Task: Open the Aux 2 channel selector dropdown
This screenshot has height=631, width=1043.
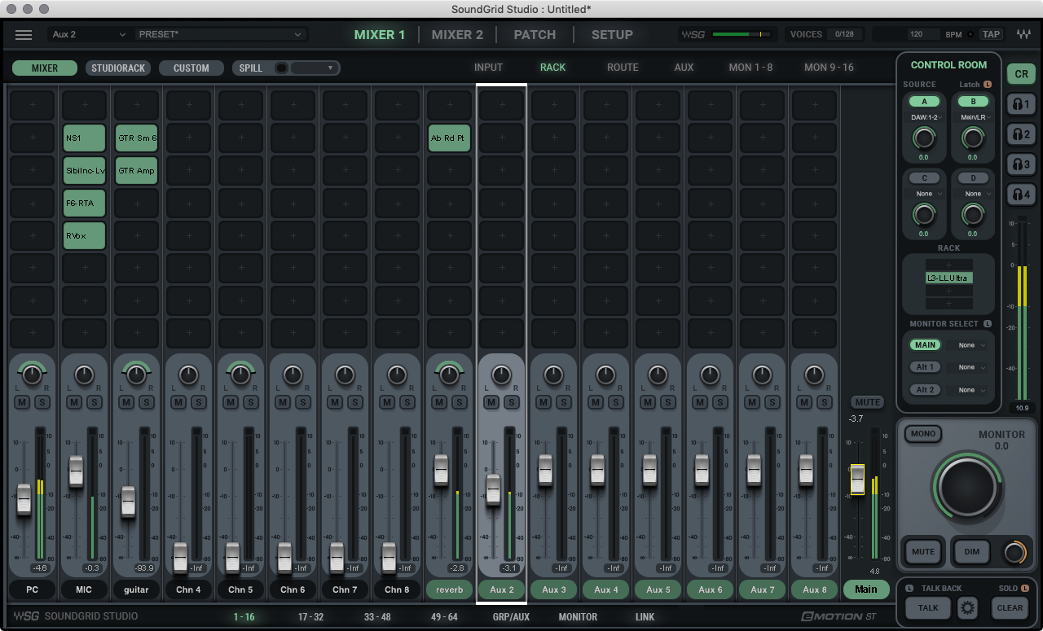Action: pos(89,34)
